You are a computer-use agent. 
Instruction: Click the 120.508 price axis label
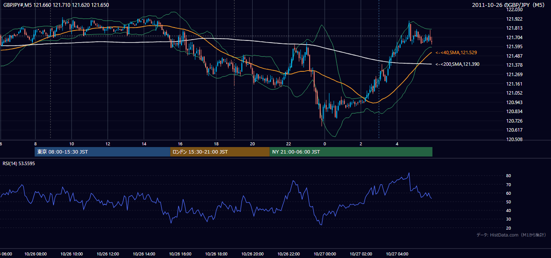(x=514, y=139)
